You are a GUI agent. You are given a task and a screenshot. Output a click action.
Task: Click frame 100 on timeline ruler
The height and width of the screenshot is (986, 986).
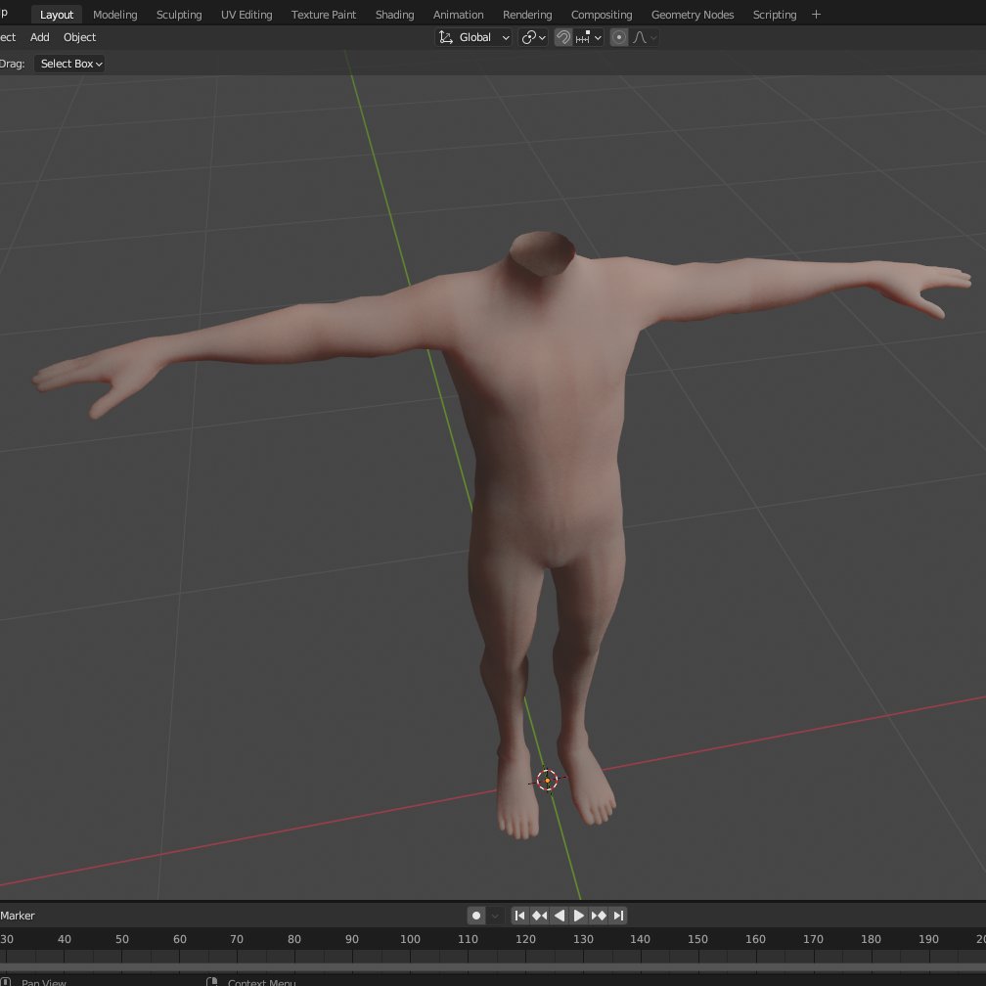410,939
